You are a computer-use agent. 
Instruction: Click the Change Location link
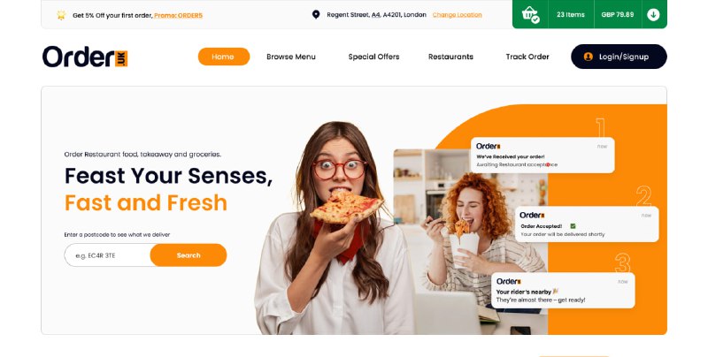tap(457, 15)
